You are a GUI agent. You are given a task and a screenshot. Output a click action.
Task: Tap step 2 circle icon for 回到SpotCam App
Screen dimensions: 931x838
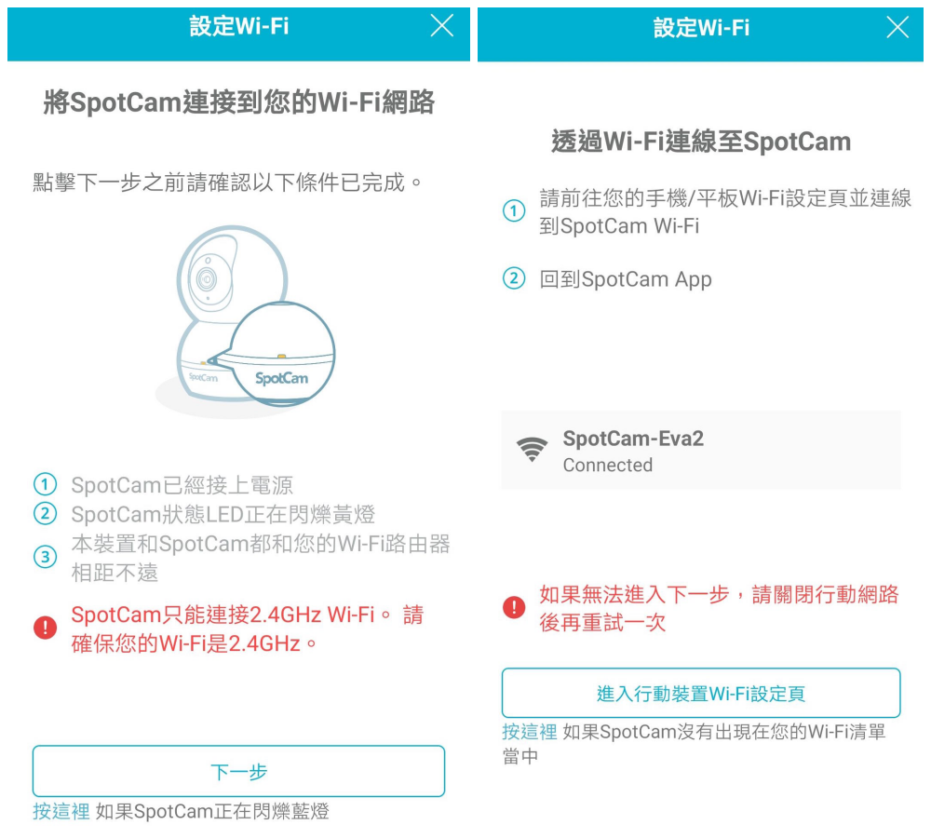(x=514, y=278)
